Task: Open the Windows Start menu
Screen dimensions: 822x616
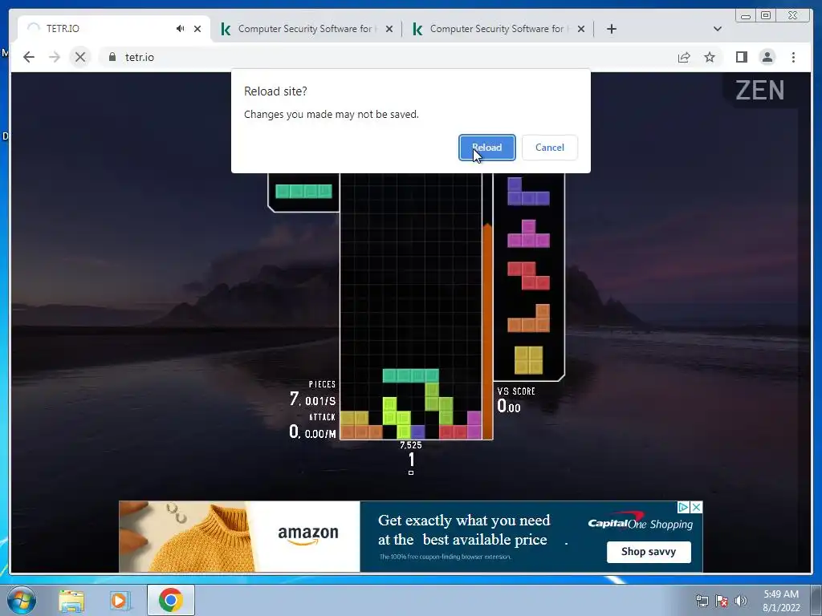Action: (20, 600)
